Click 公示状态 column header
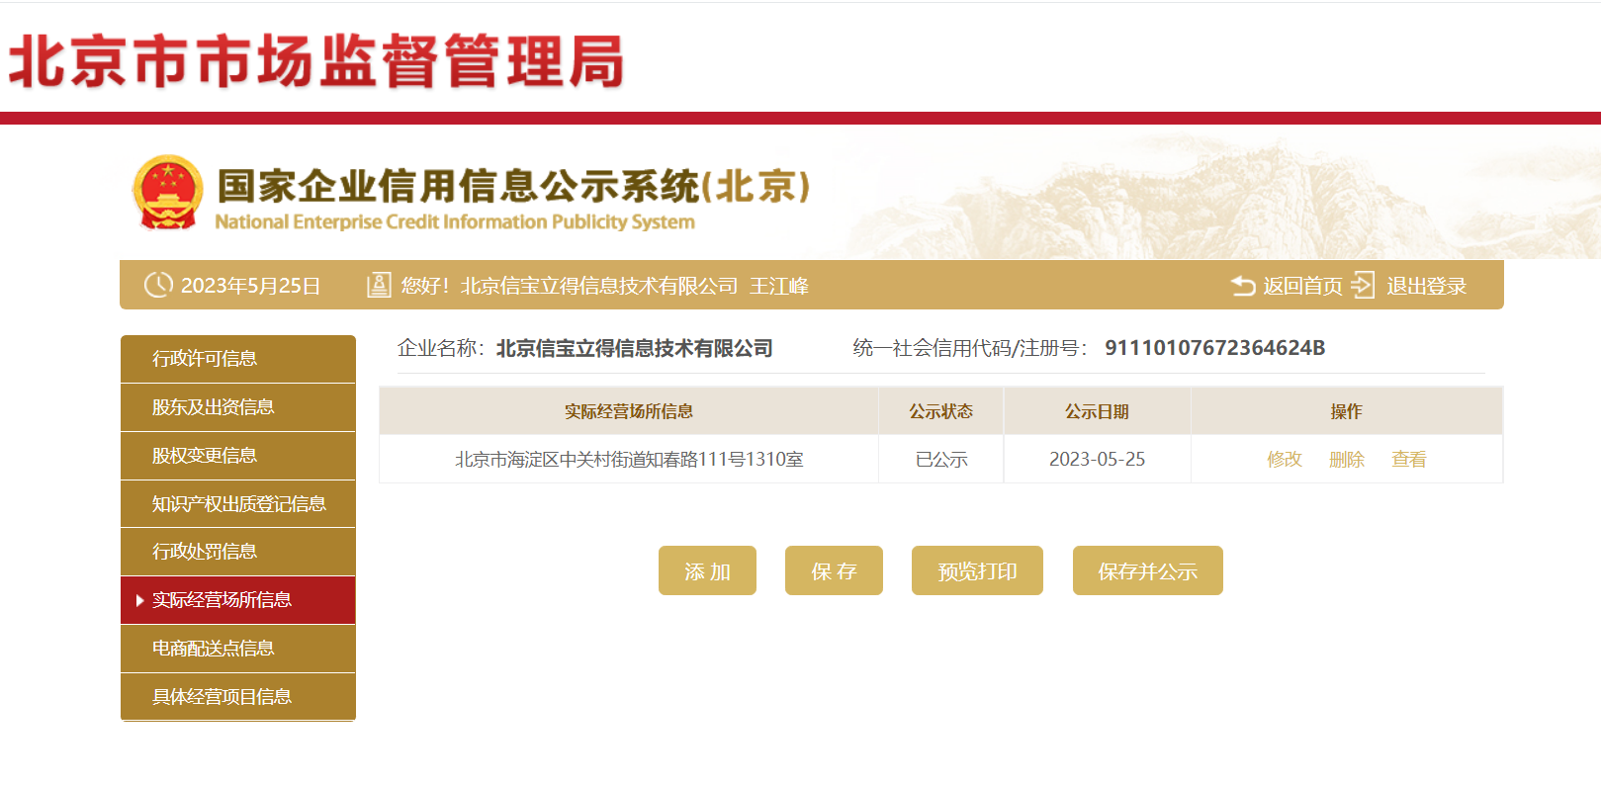Viewport: 1601px width, 785px height. tap(941, 411)
